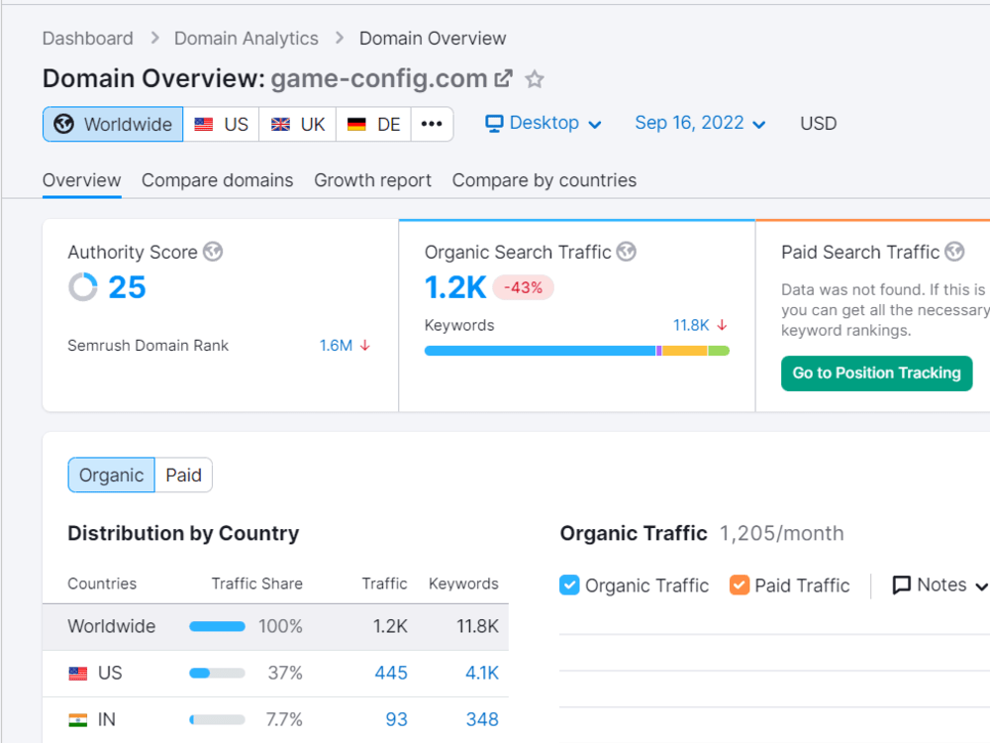Click the -43% change badge
Viewport: 990px width, 743px height.
tap(524, 287)
